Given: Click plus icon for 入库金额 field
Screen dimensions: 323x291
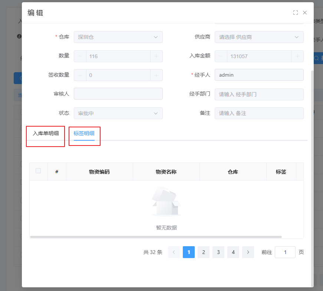Looking at the screenshot, I should (297, 56).
